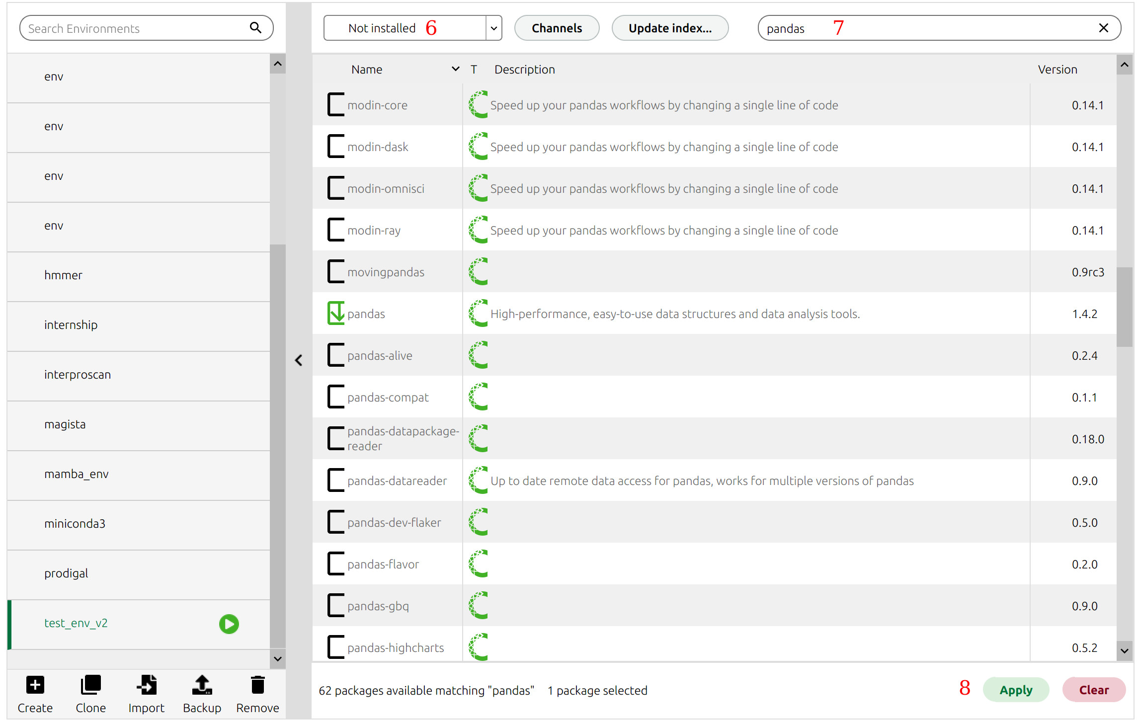1138x721 pixels.
Task: Click the magnifier icon in Search Environments
Action: click(x=255, y=28)
